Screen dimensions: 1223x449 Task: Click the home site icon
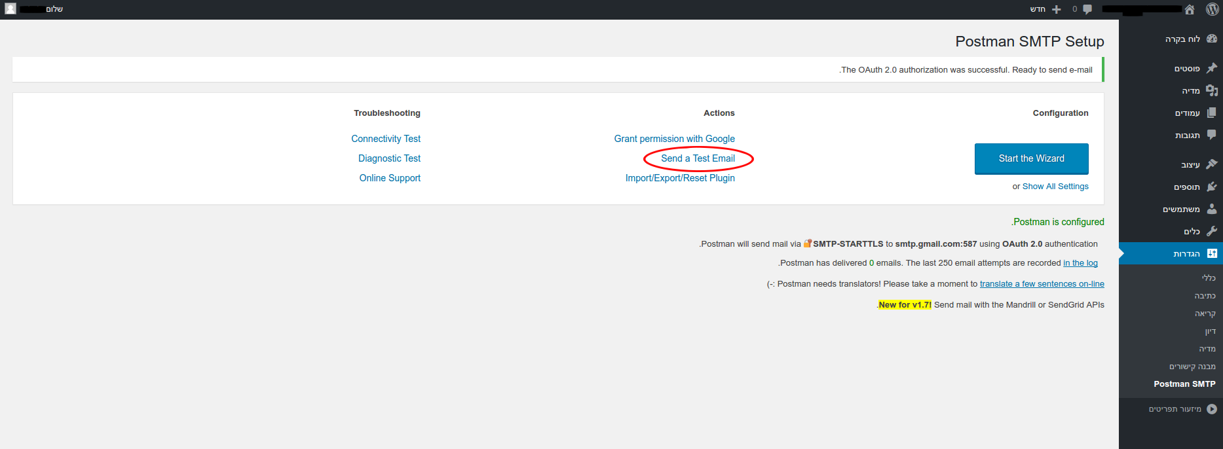click(x=1190, y=9)
